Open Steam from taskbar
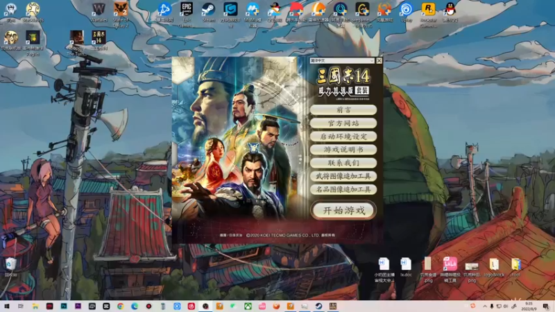The width and height of the screenshot is (555, 312). [318, 306]
